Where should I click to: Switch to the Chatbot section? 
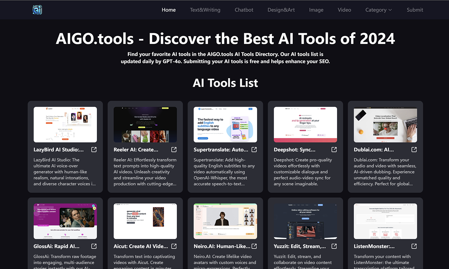click(x=244, y=10)
